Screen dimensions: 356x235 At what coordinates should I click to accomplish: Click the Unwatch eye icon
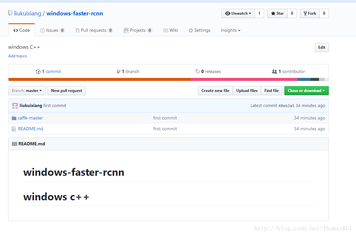point(228,13)
